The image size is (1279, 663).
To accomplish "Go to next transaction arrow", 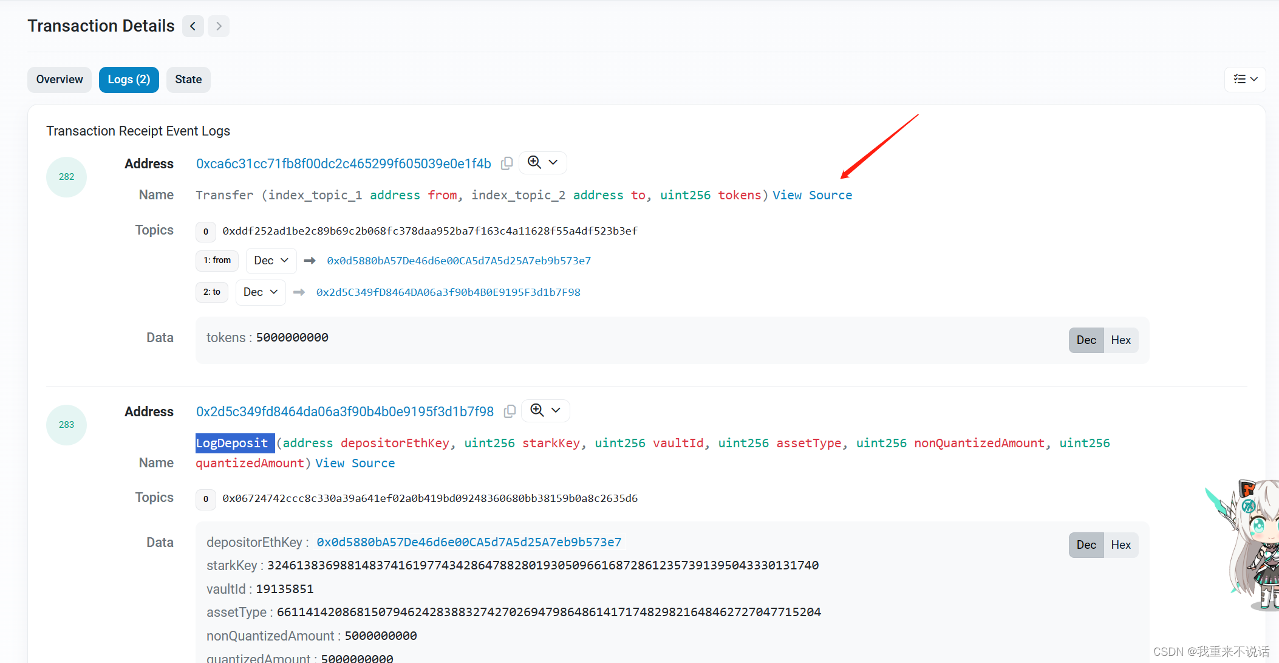I will [219, 26].
